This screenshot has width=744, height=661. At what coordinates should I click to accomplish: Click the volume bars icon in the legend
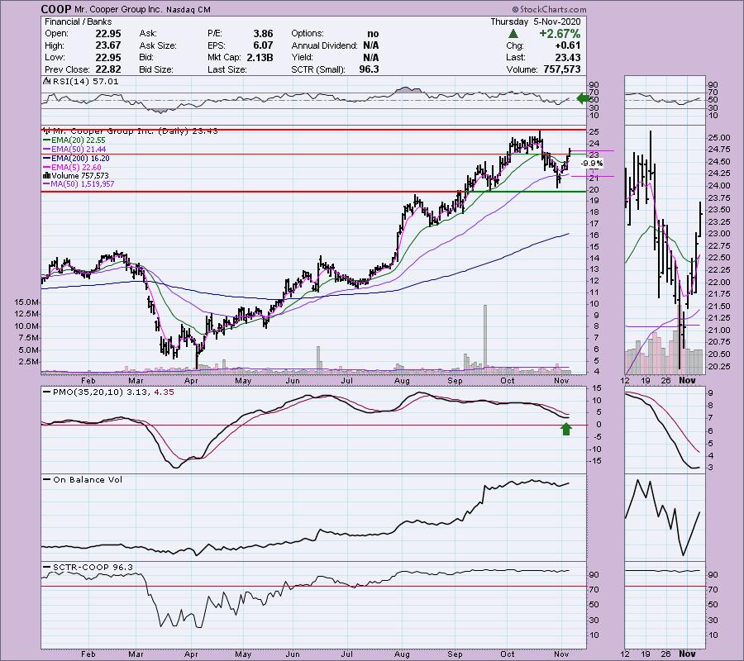click(47, 176)
